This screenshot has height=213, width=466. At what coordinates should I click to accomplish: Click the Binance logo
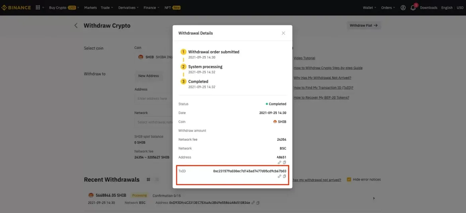[x=16, y=8]
